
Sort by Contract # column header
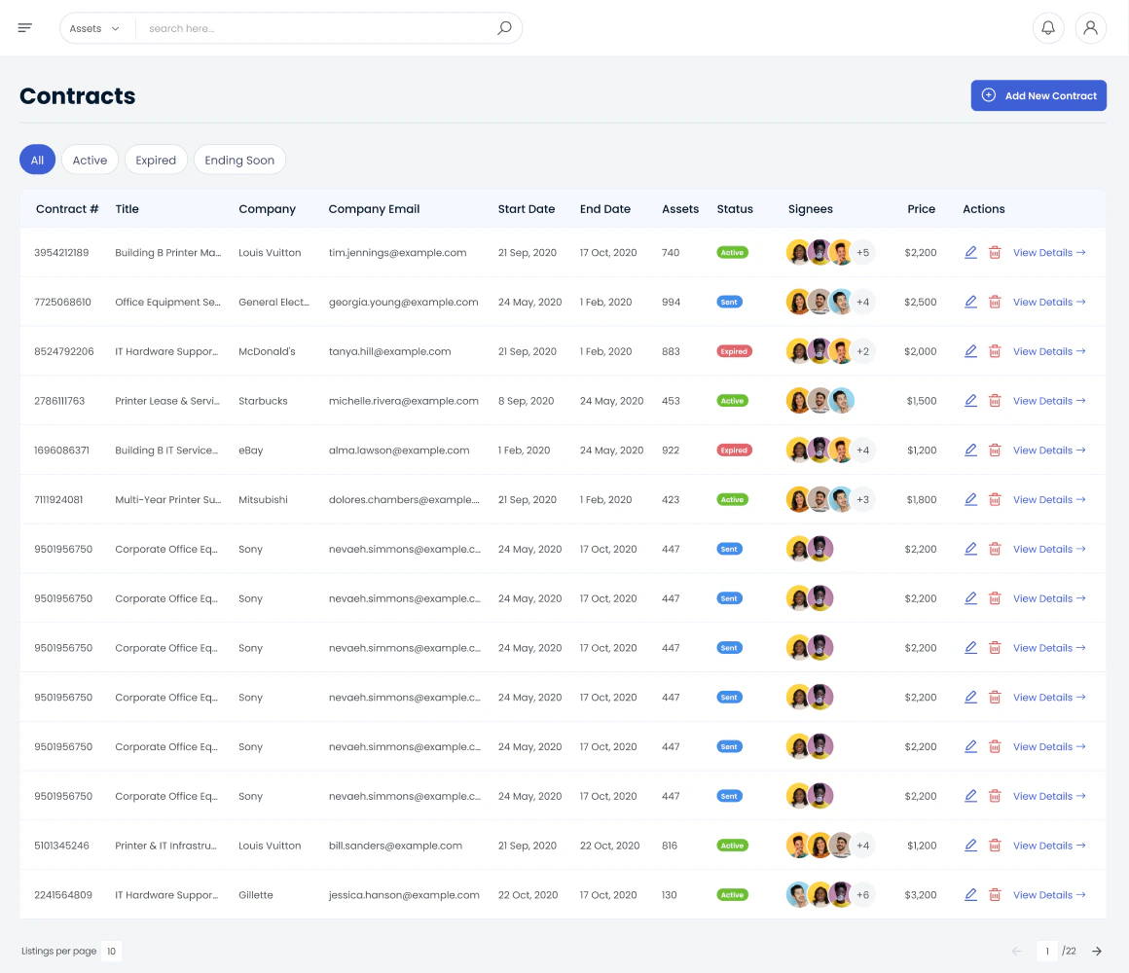[x=67, y=208]
